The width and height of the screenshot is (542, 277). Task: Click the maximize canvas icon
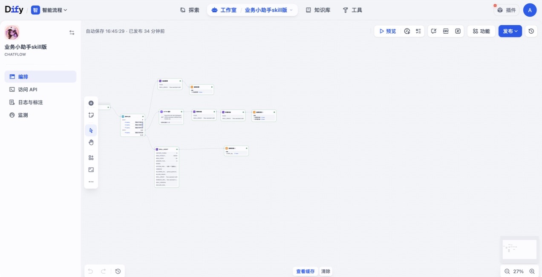pyautogui.click(x=91, y=170)
